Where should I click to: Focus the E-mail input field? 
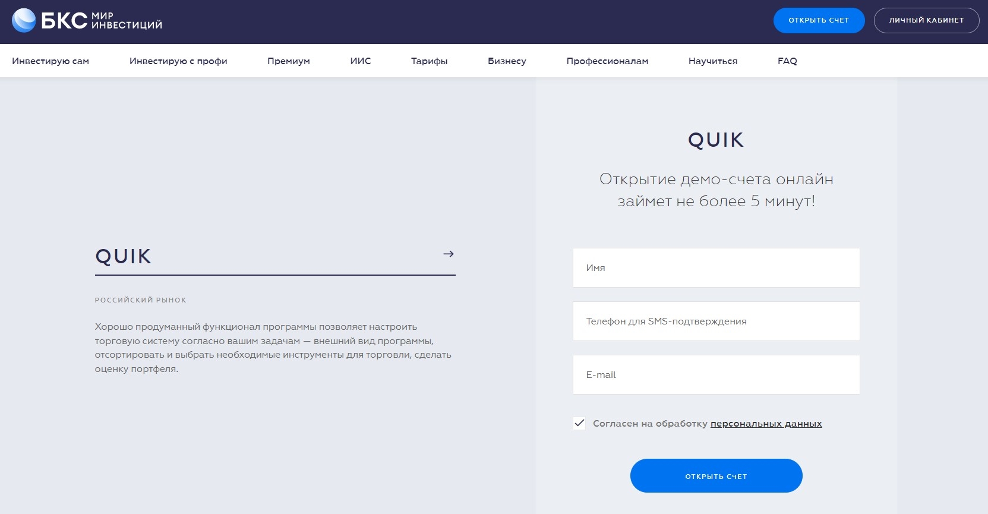pos(716,374)
